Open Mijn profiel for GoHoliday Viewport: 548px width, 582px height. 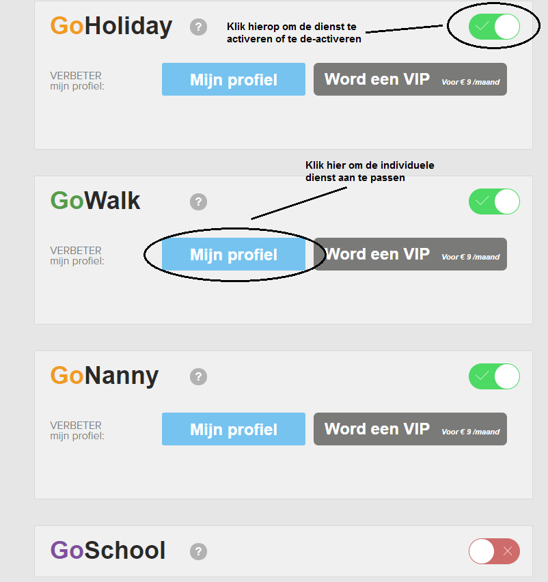point(234,80)
